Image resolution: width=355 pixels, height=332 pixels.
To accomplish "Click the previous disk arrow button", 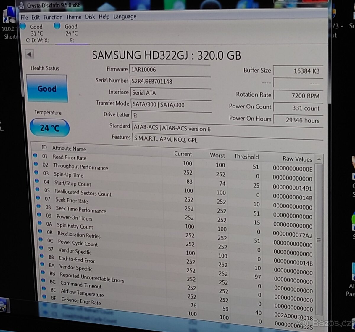I will [29, 54].
